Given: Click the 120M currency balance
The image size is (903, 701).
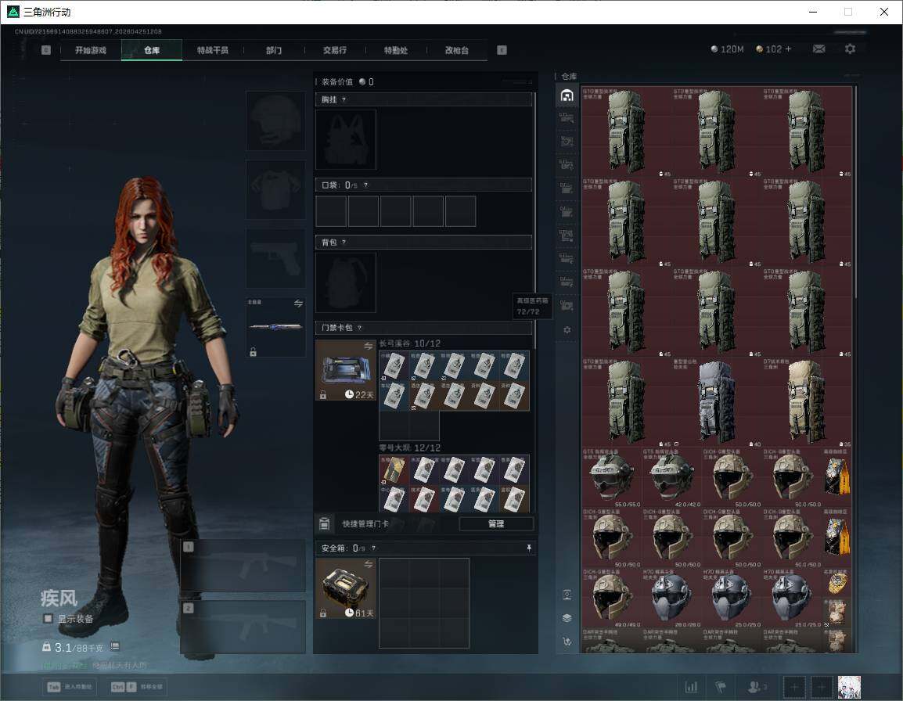Looking at the screenshot, I should [728, 49].
